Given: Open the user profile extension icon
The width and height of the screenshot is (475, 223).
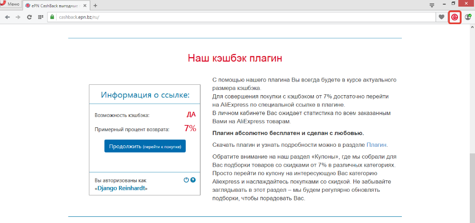Looking at the screenshot, I should [x=468, y=17].
